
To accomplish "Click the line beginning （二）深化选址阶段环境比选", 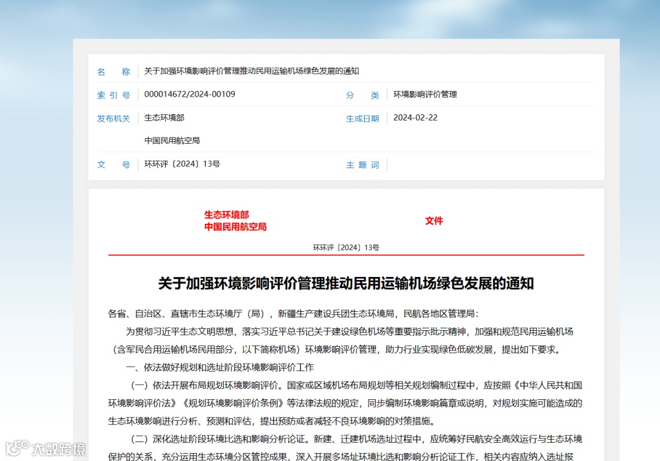I will click(356, 439).
